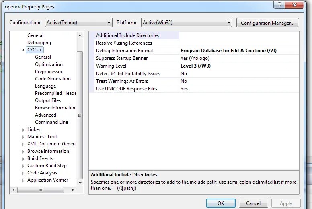Select the Resolve #using References property
Screen dimensions: 312x209
coord(124,43)
